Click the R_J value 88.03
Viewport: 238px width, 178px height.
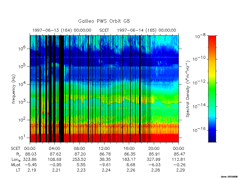31,154
